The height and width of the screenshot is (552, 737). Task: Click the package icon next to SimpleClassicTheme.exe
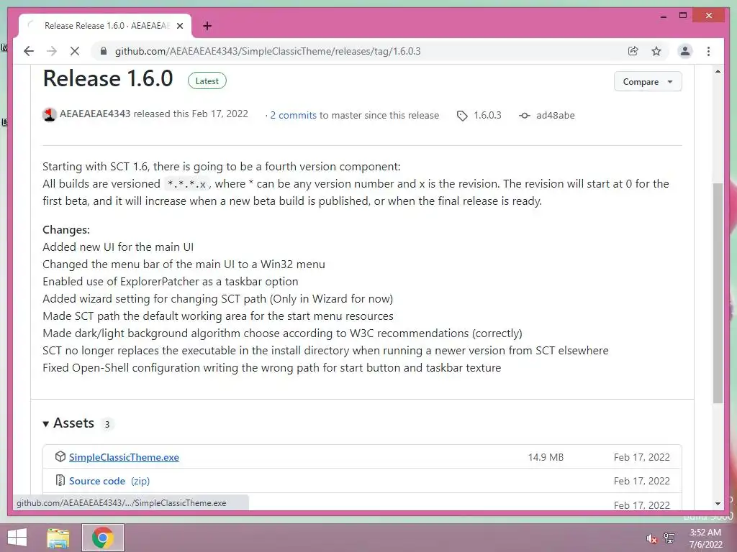(60, 456)
